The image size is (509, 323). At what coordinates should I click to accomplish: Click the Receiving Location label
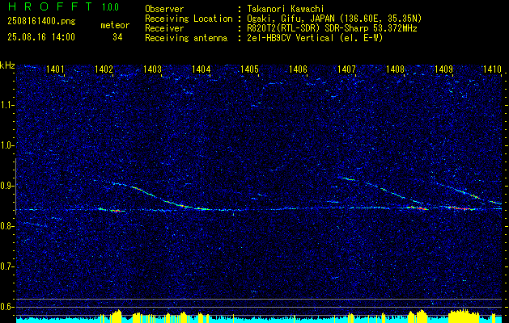(x=189, y=19)
